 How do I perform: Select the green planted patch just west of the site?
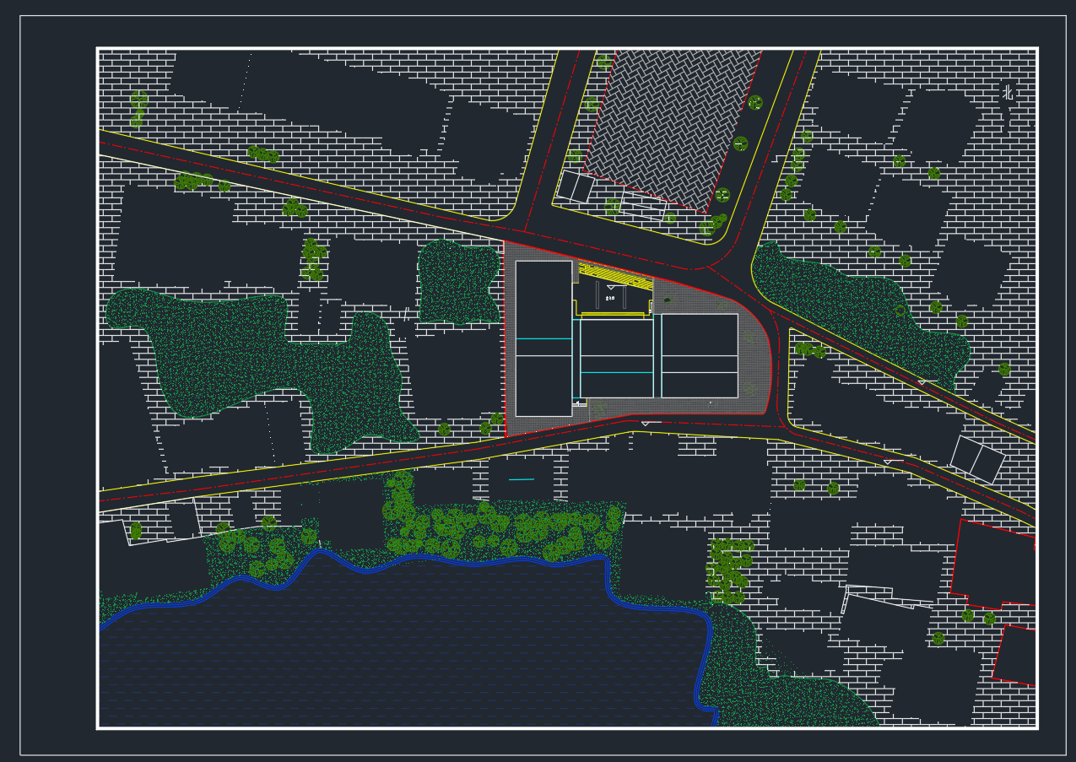pos(458,282)
